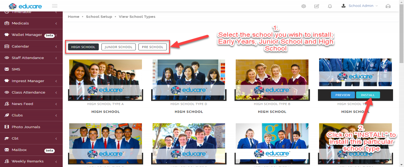Click the Clubs leaf icon in sidebar
Viewport: 404px width, 167px height.
point(7,115)
